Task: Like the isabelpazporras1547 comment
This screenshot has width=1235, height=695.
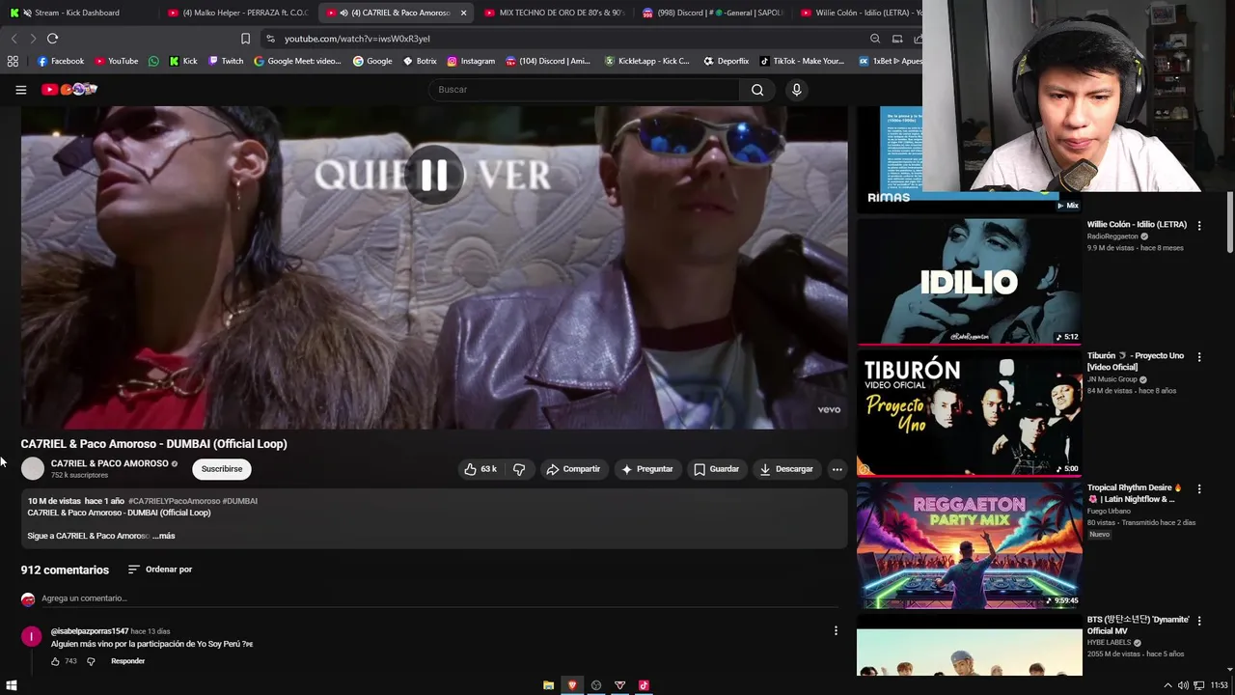Action: pos(55,661)
